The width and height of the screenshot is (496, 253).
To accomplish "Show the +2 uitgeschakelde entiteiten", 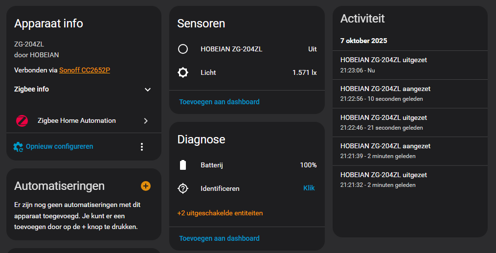I will (220, 213).
